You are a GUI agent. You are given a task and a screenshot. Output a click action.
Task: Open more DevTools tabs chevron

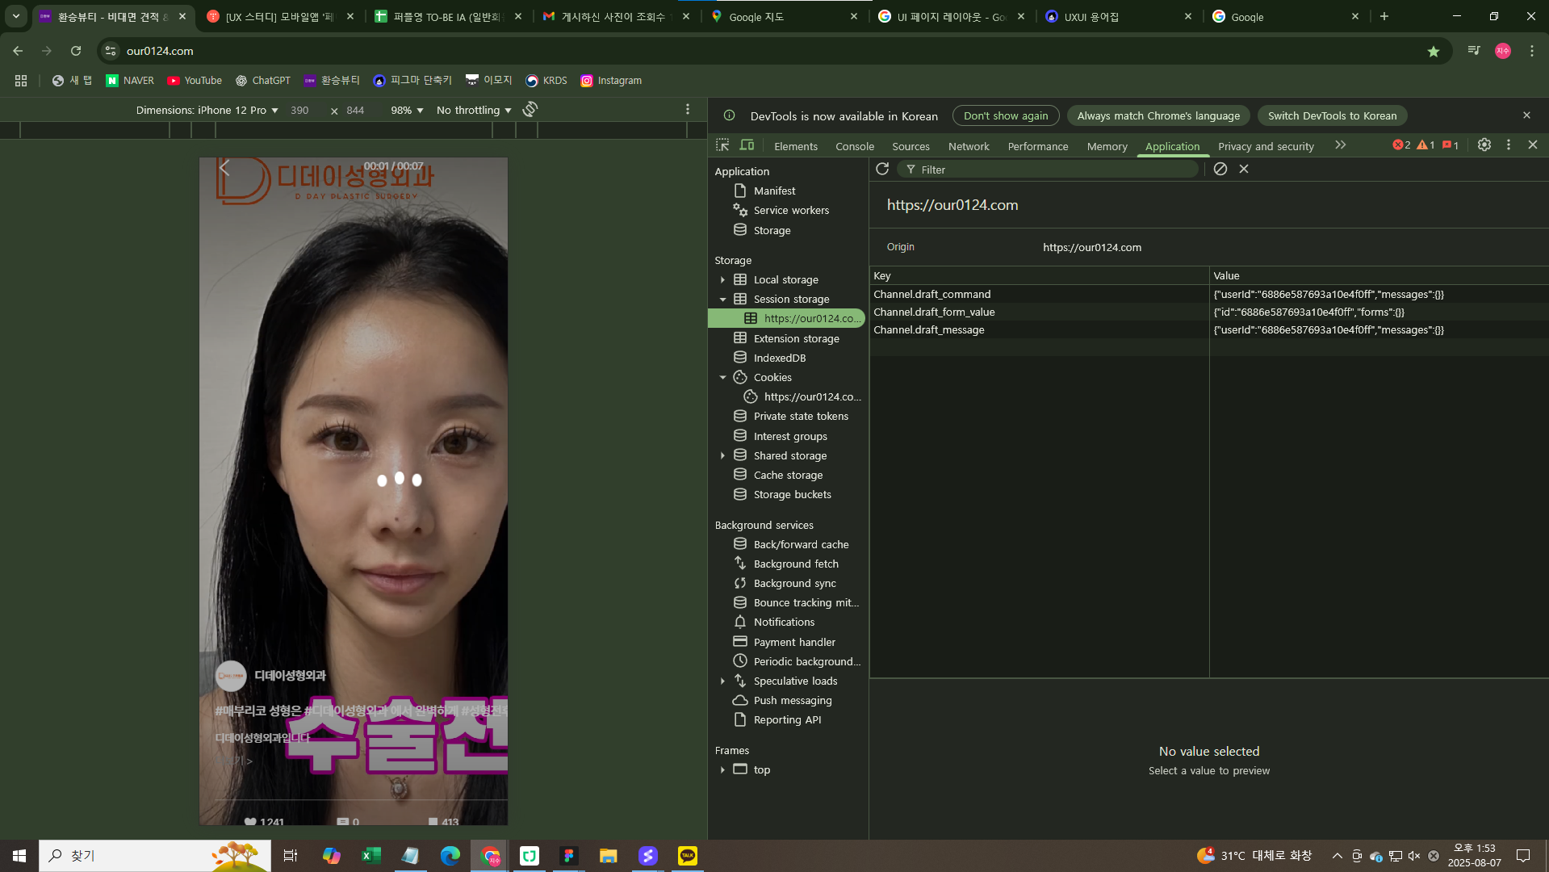[1341, 145]
